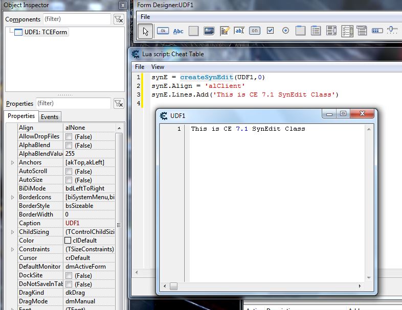This screenshot has width=402, height=310.
Task: Check the AutoSize property box
Action: coord(69,180)
